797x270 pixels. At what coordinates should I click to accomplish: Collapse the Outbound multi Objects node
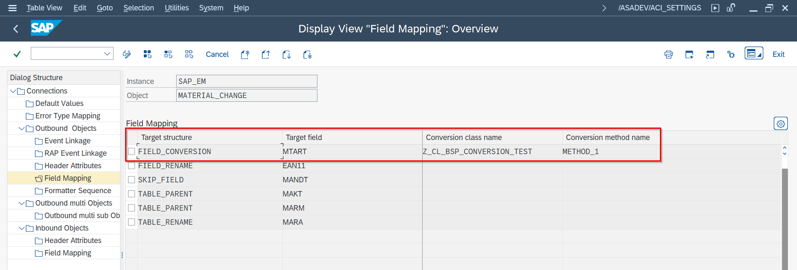tap(22, 203)
